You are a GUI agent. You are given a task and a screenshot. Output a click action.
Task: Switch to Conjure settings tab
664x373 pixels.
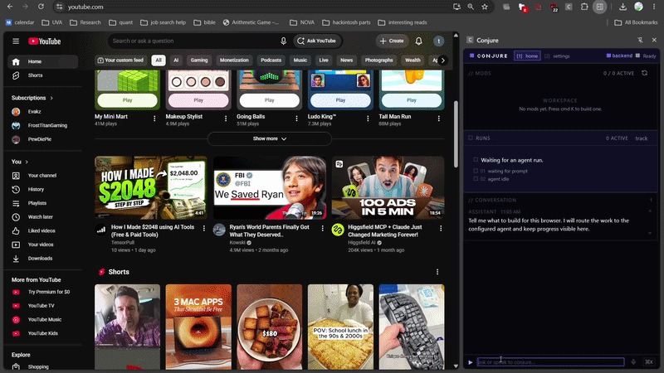(557, 56)
